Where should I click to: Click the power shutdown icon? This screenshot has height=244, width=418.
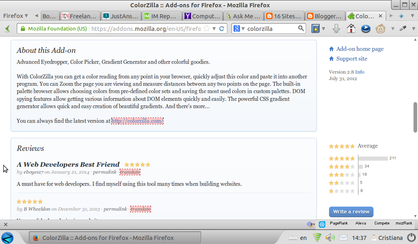click(x=411, y=237)
